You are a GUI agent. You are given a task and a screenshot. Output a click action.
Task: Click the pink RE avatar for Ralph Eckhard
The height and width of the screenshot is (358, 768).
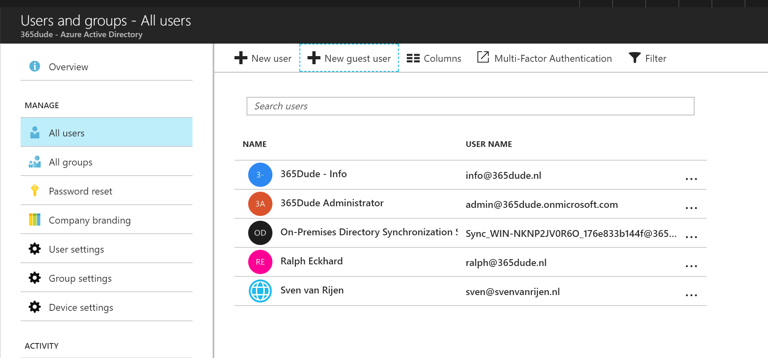[x=260, y=262]
